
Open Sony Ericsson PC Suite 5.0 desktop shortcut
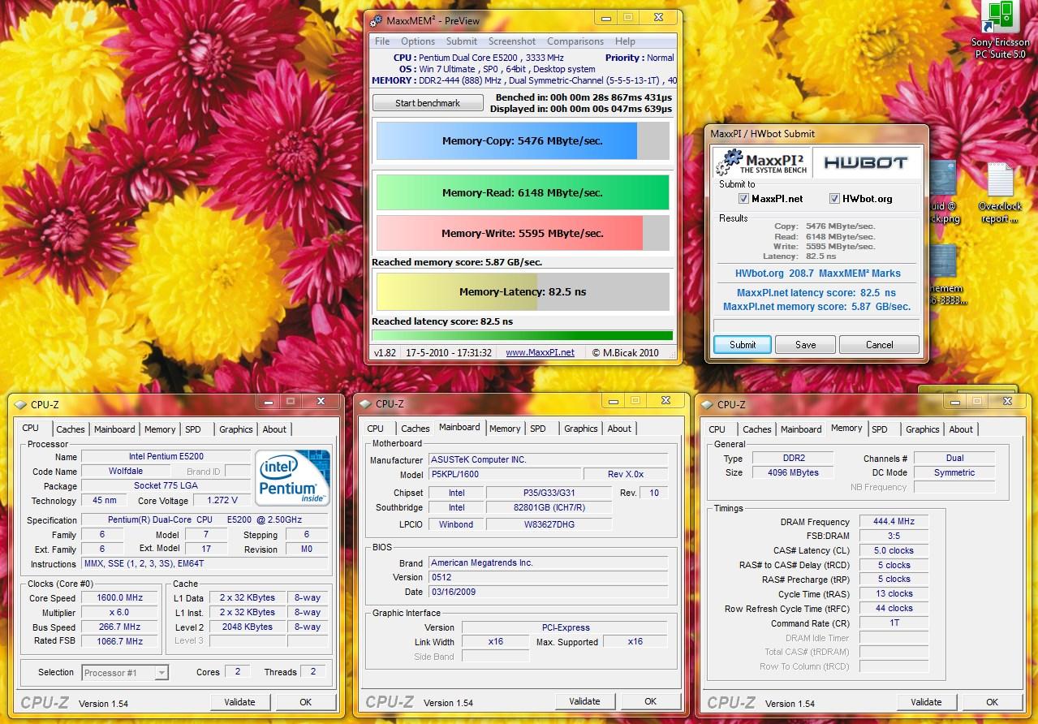tap(1001, 31)
